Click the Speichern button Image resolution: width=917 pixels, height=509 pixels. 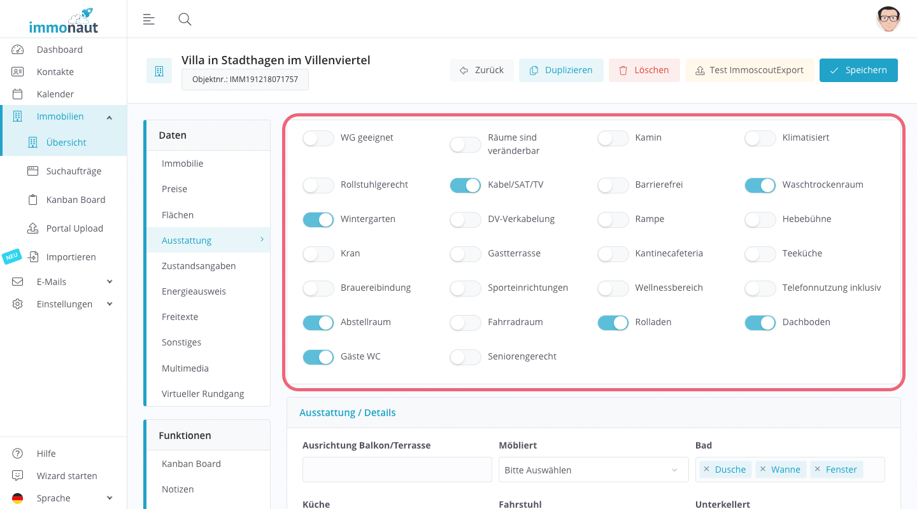858,70
